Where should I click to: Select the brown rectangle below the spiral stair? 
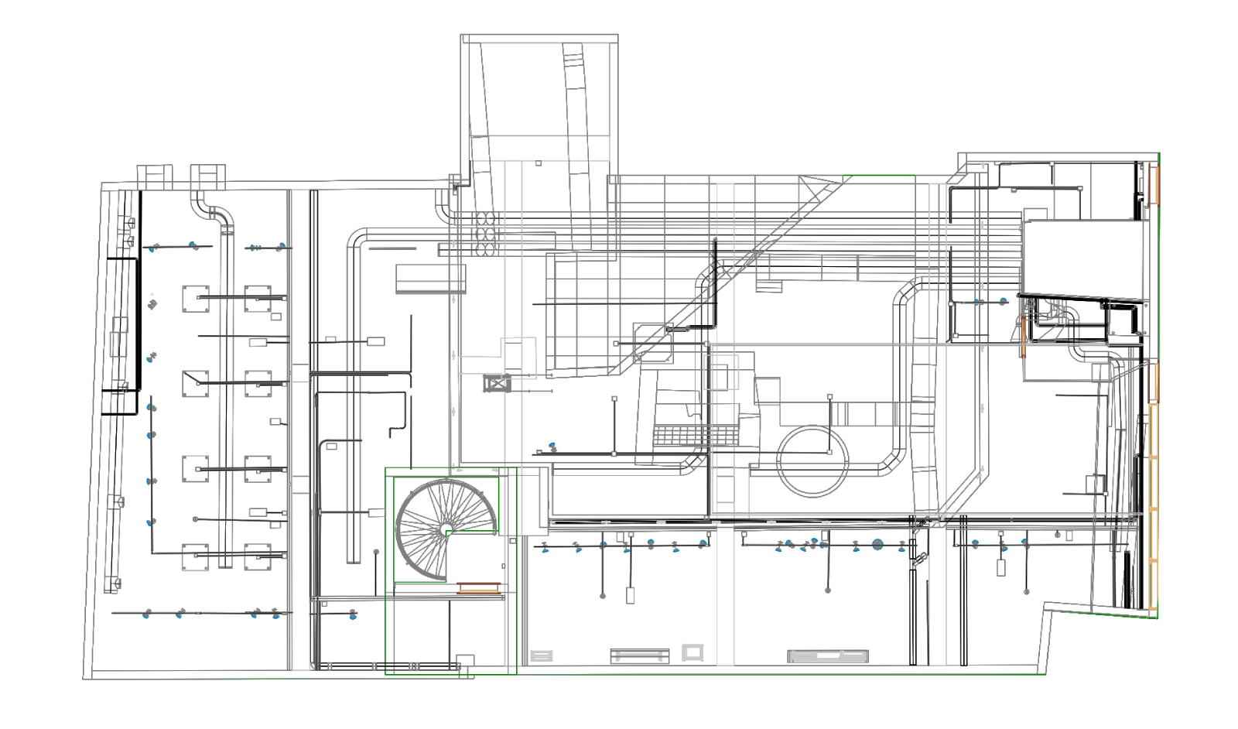coord(480,588)
